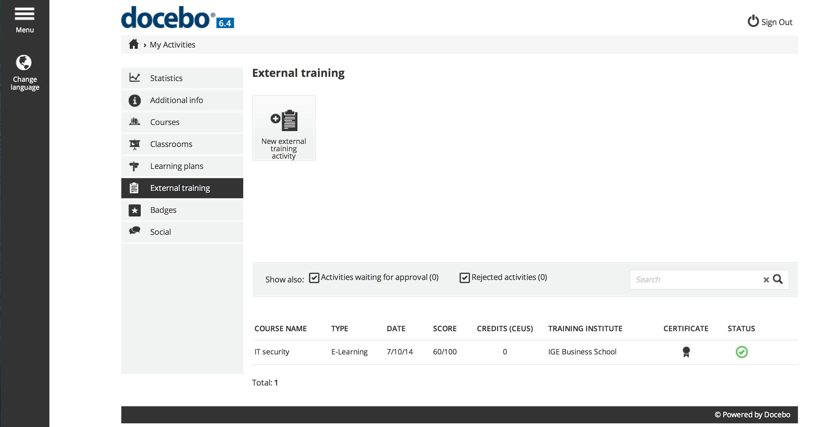Click the Social chat bubbles icon
The width and height of the screenshot is (815, 427).
pos(134,231)
